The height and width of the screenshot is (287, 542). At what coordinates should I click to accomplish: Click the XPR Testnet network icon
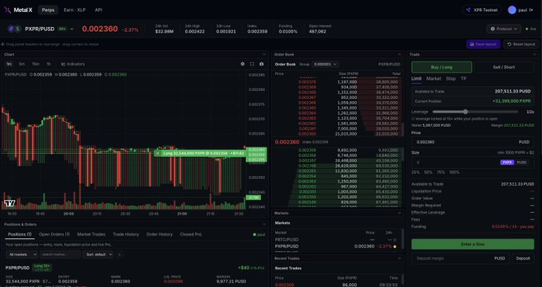click(x=469, y=10)
